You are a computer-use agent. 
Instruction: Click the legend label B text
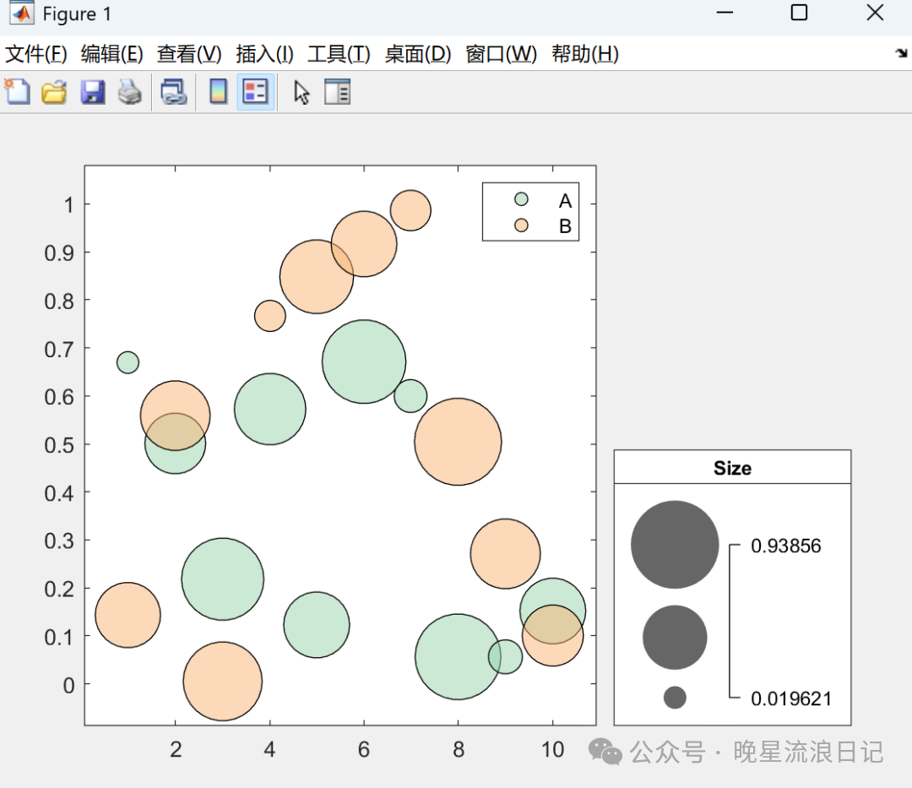(x=565, y=226)
